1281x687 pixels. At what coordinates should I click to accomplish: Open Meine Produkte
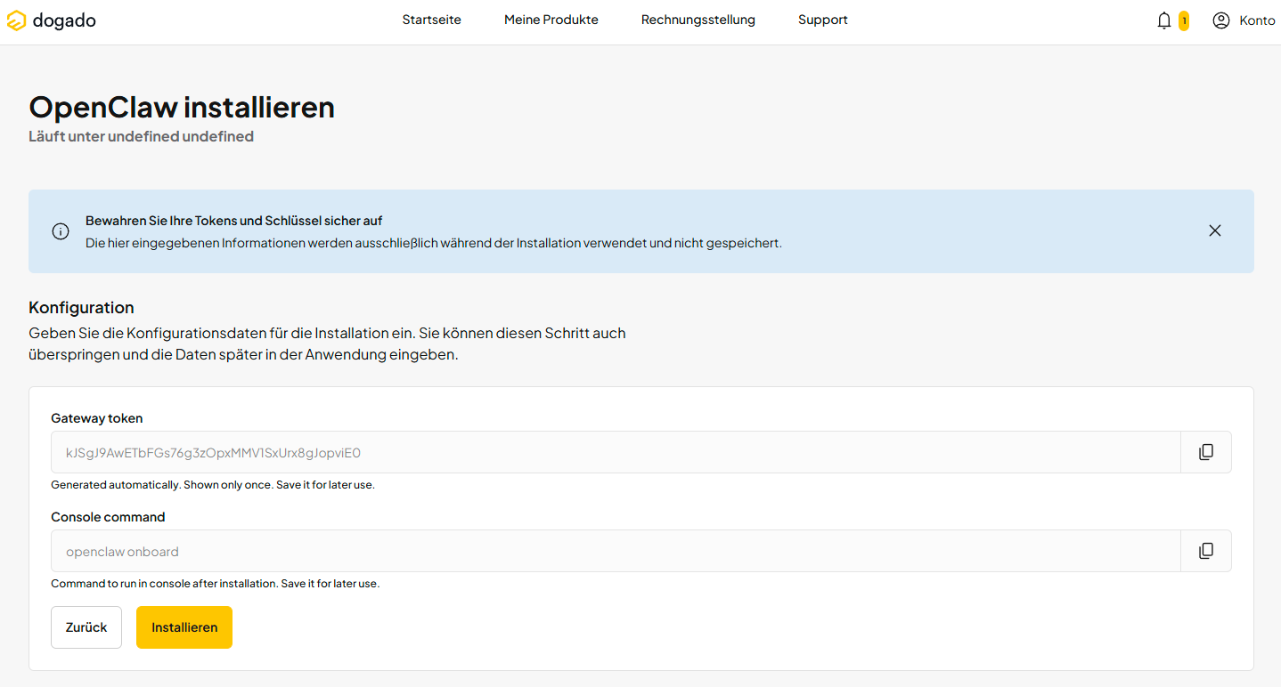pos(551,20)
